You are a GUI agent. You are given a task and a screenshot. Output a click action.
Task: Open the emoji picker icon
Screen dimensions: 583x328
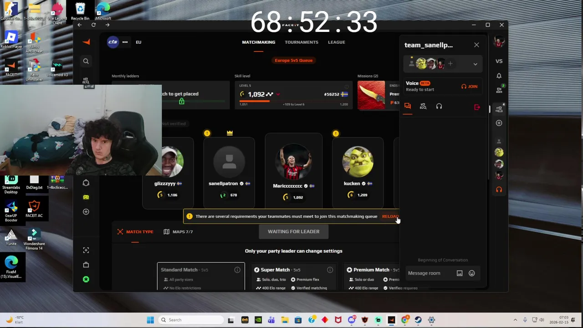(x=472, y=273)
